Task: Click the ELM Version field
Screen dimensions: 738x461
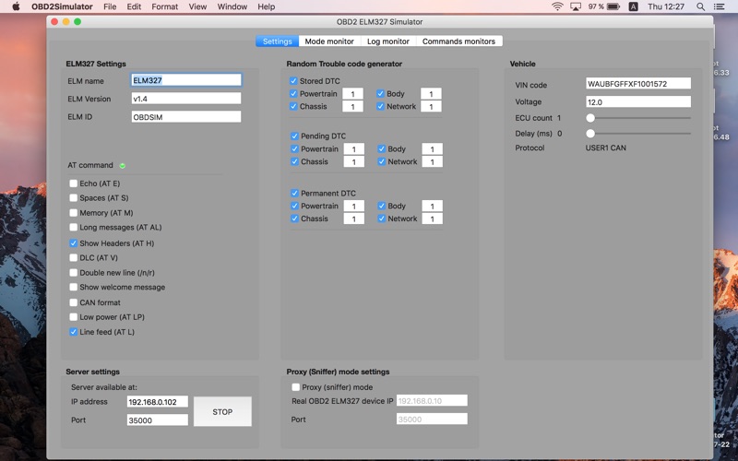Action: pos(186,99)
